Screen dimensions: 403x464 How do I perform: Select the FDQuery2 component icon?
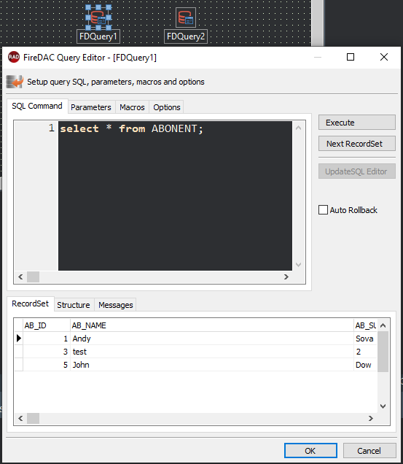pos(186,18)
